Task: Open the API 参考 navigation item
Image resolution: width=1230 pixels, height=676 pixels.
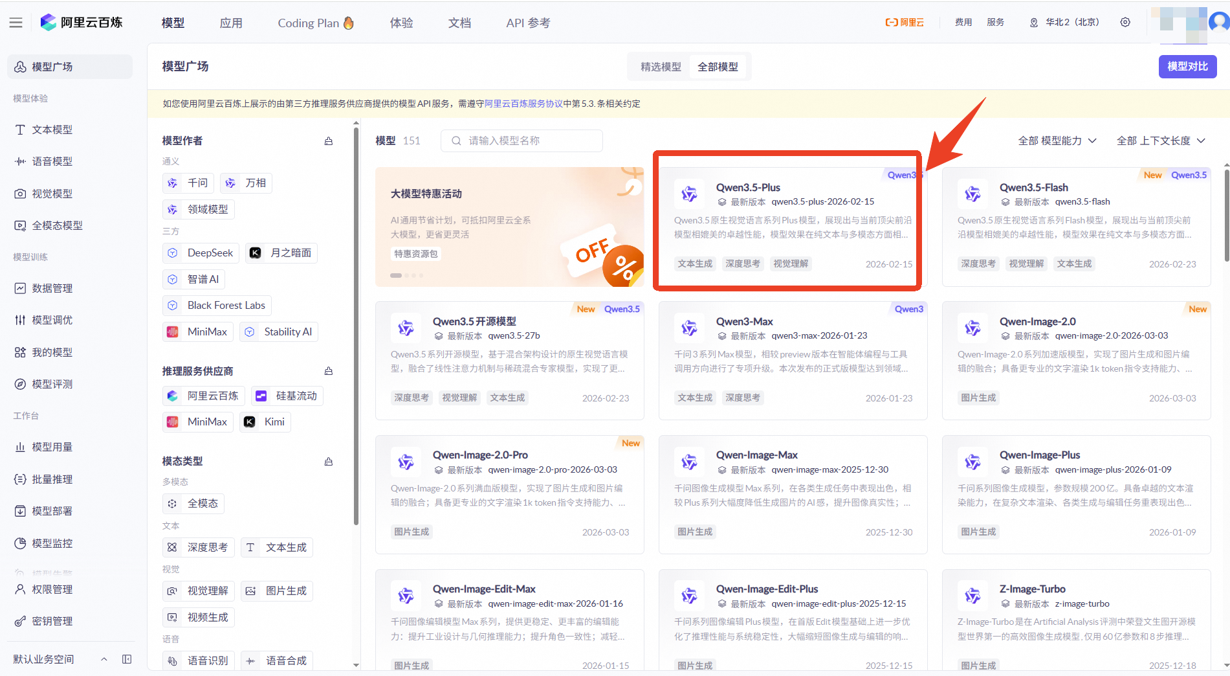Action: coord(528,23)
